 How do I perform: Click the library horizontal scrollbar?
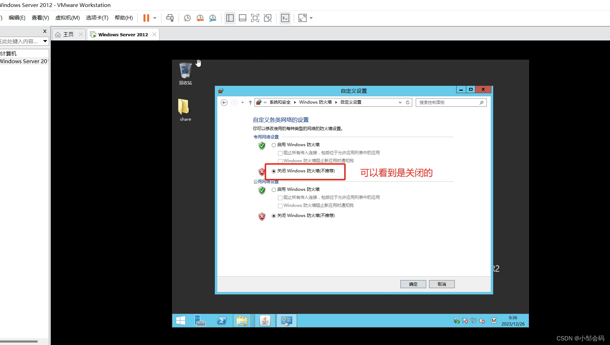tap(19, 342)
